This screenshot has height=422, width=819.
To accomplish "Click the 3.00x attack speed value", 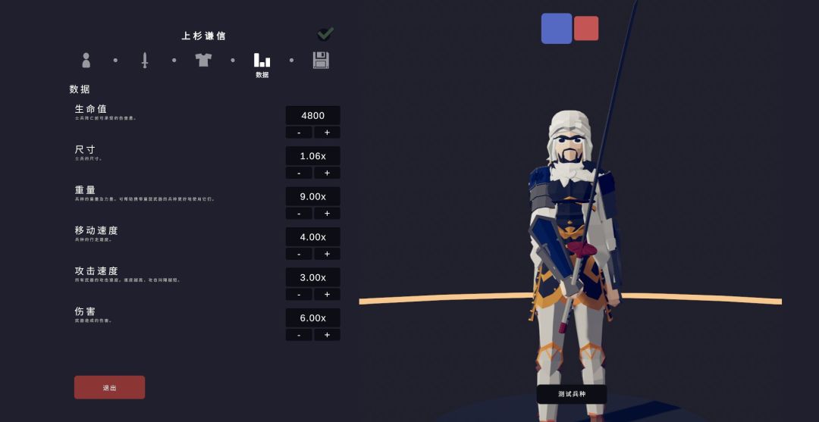I will coord(313,277).
